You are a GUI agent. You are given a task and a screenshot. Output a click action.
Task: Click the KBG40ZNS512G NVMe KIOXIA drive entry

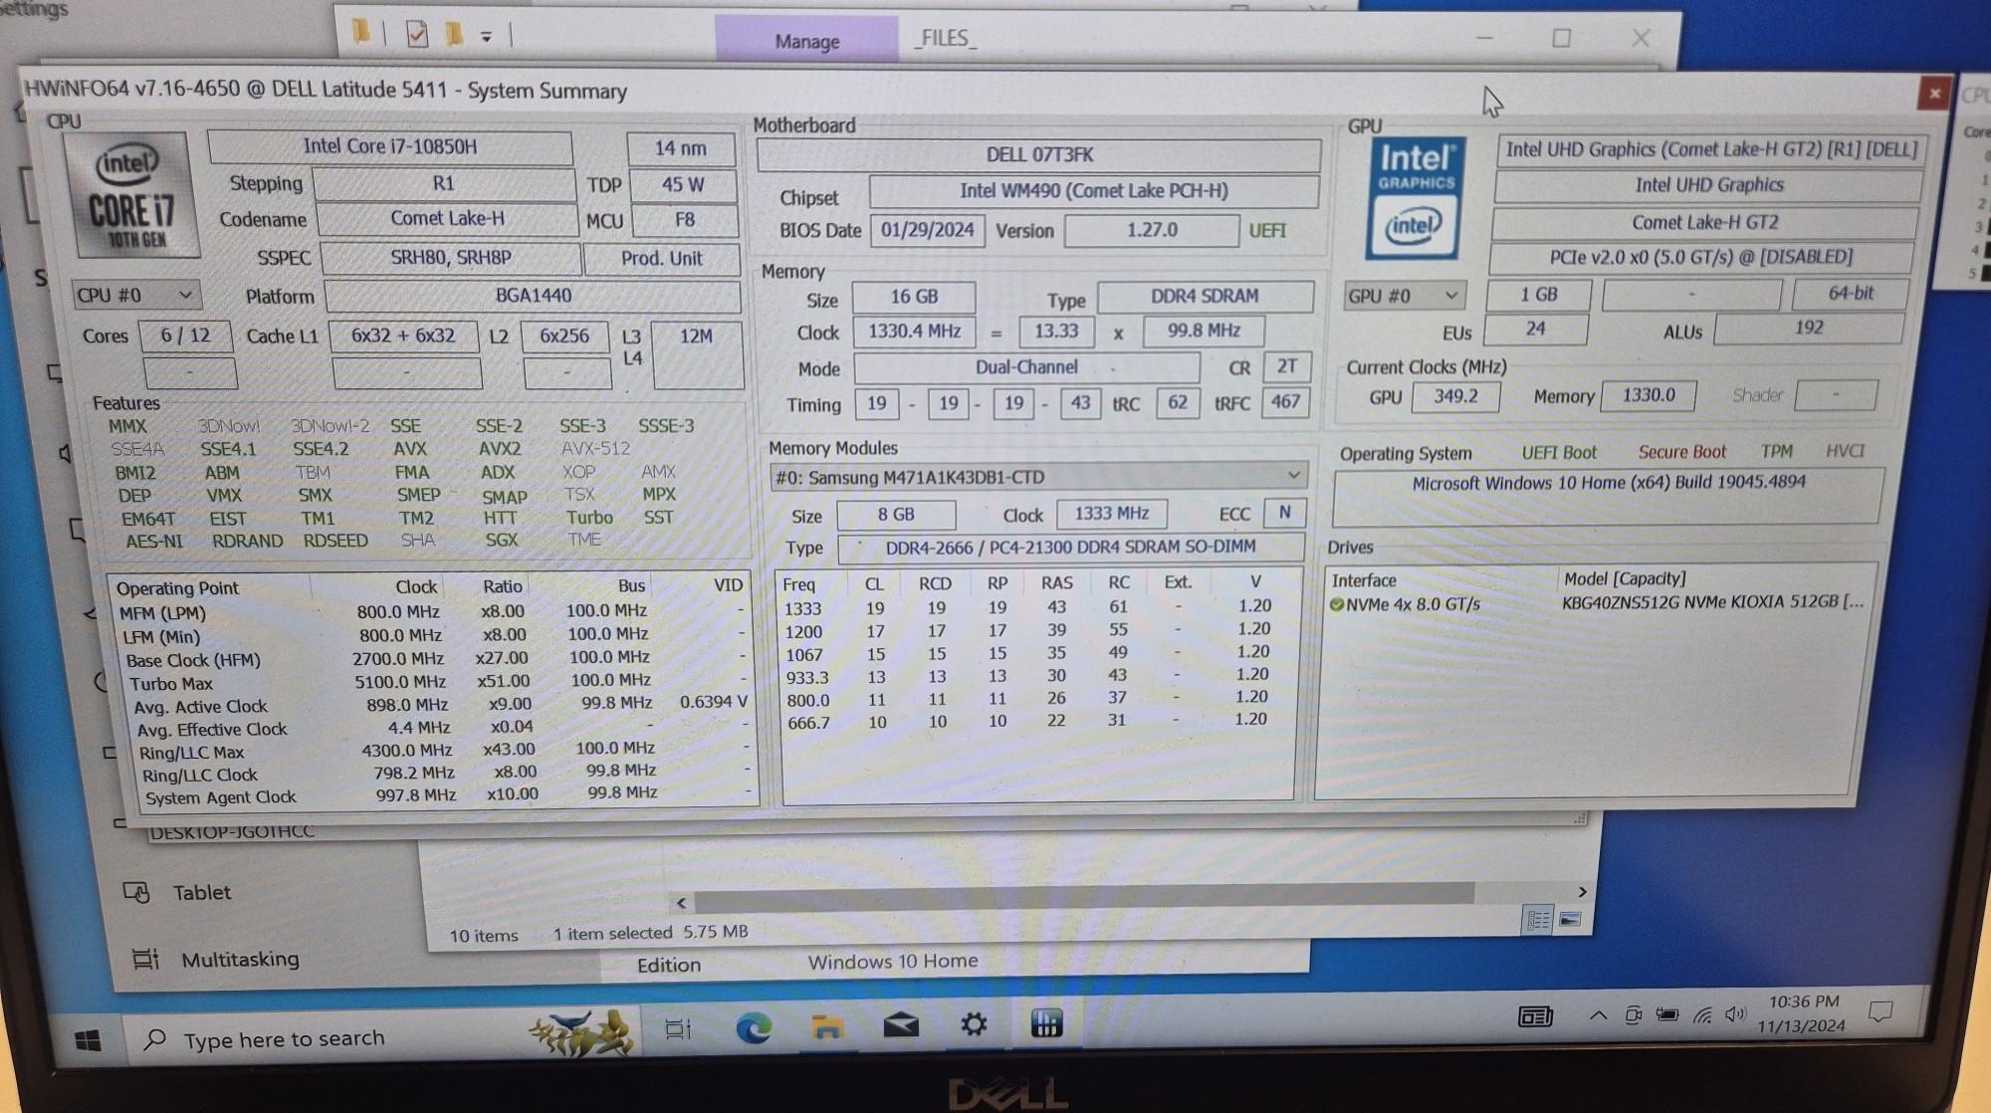(1712, 601)
